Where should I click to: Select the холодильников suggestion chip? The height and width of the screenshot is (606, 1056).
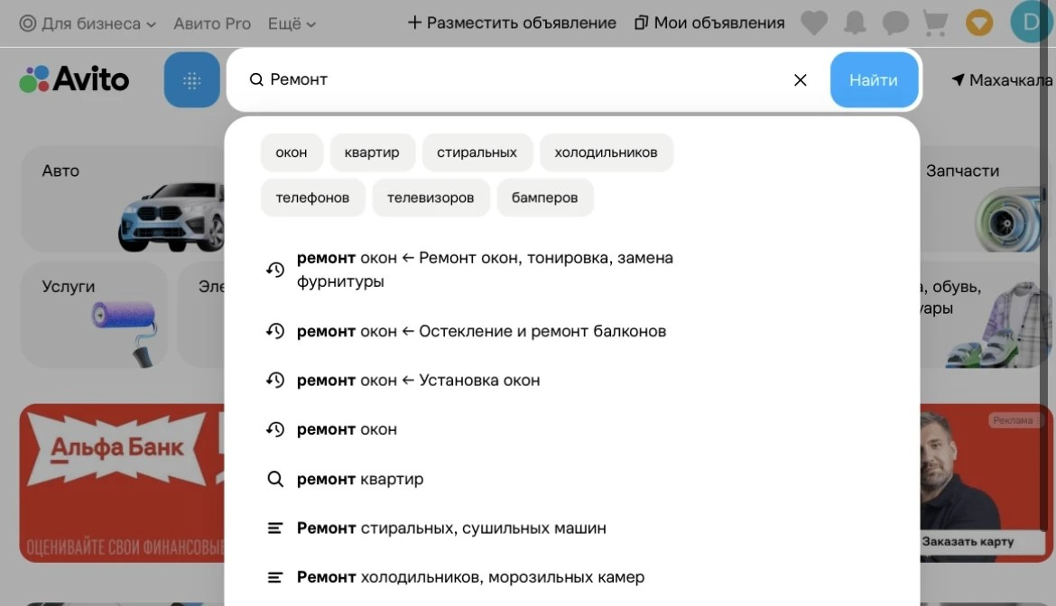[x=607, y=152]
